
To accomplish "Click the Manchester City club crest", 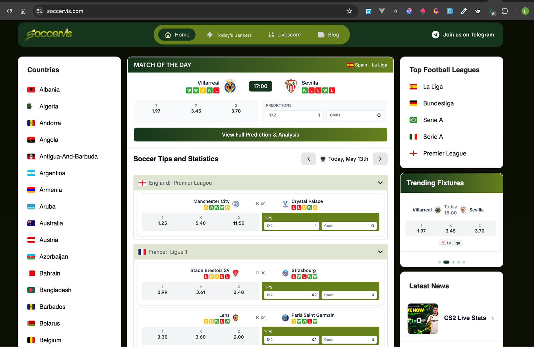I will coord(236,204).
